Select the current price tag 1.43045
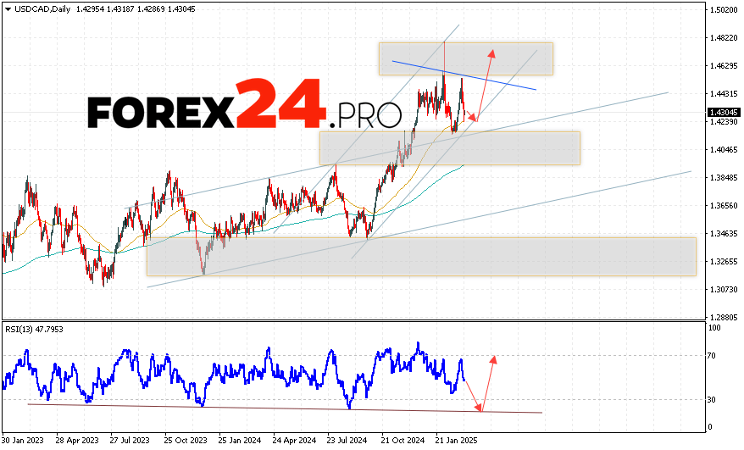The height and width of the screenshot is (450, 744). click(x=722, y=112)
